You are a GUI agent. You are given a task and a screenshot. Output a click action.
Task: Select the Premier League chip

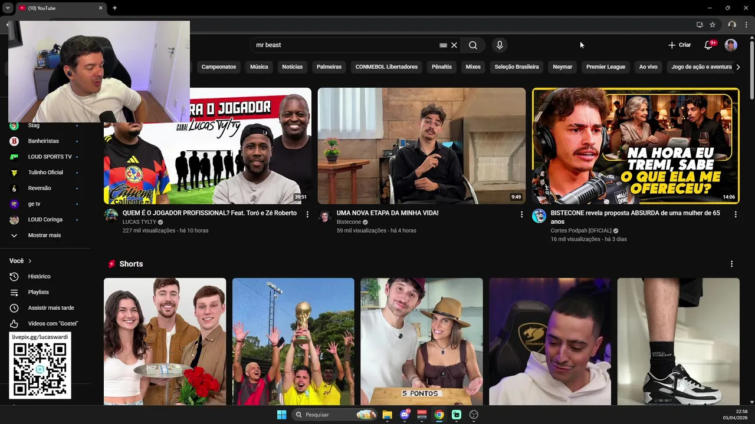[606, 67]
